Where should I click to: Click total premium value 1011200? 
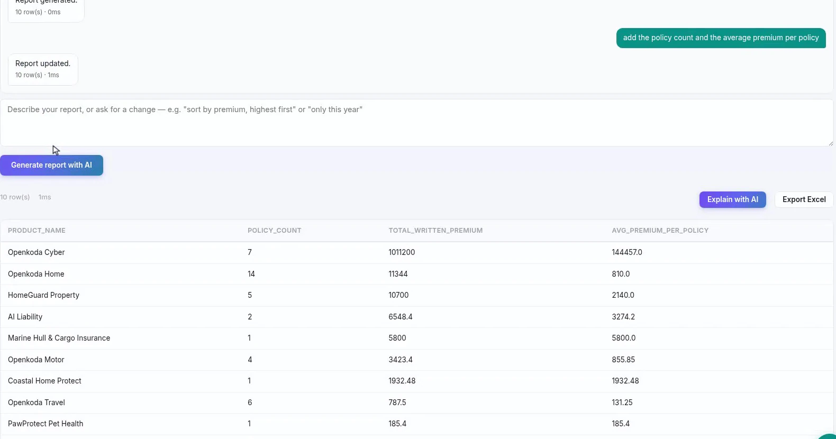pos(402,252)
